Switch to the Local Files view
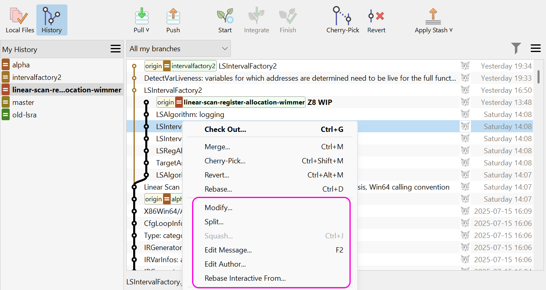The image size is (546, 290). click(19, 19)
